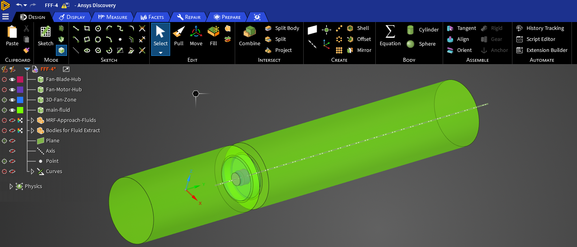577x247 pixels.
Task: Hide the Fan-Blade-Hub body
Action: coord(12,79)
